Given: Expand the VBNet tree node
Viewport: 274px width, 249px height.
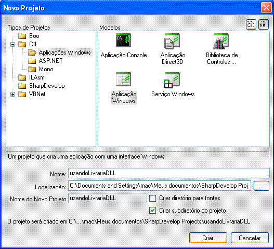Looking at the screenshot, I should click(x=12, y=95).
